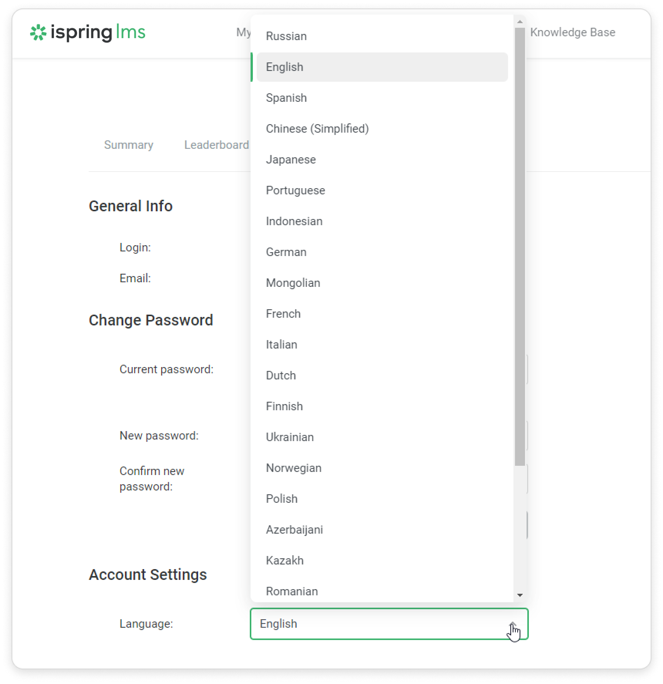663x684 pixels.
Task: Open the Summary tab
Action: [x=129, y=145]
